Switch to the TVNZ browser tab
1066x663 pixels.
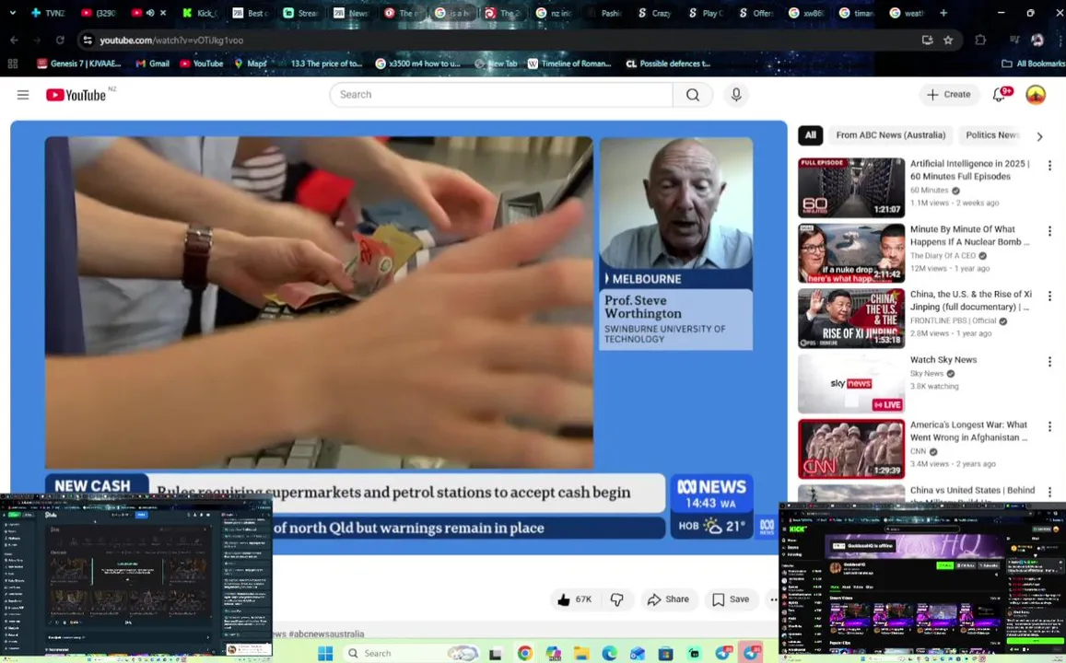pos(48,13)
